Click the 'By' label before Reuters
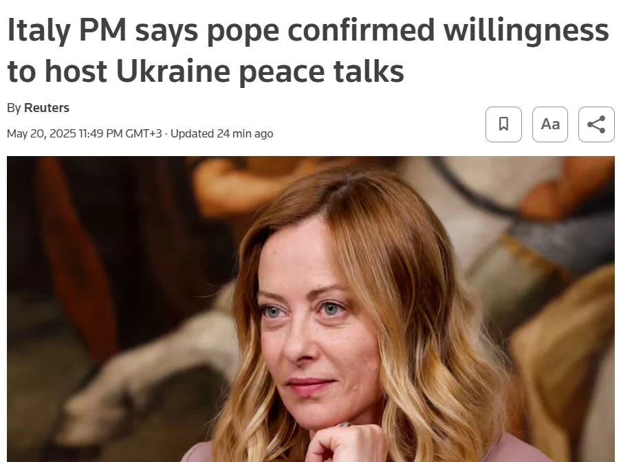 pyautogui.click(x=14, y=108)
